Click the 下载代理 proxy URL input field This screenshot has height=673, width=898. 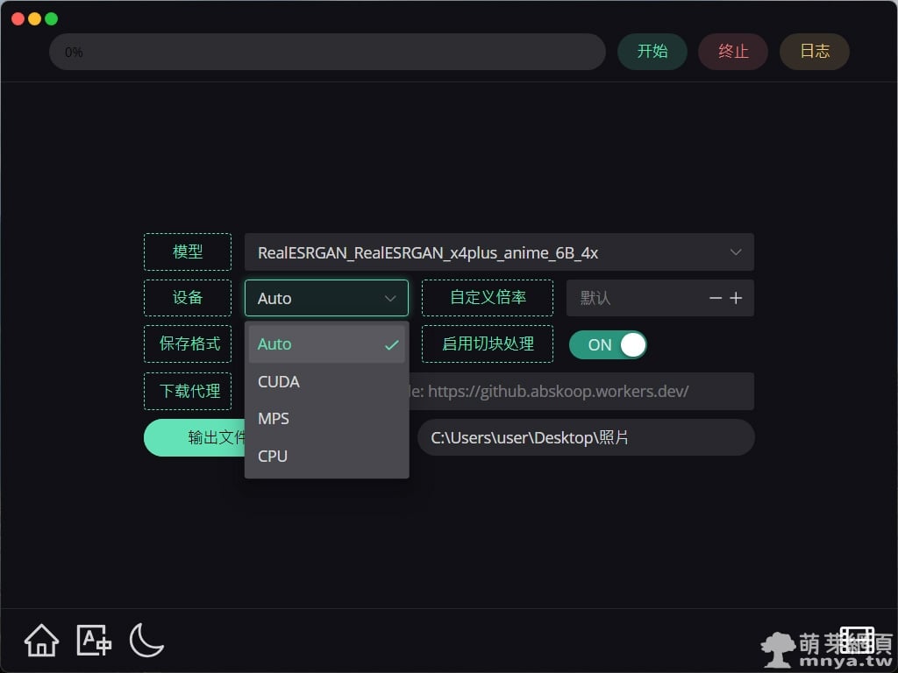click(x=579, y=391)
